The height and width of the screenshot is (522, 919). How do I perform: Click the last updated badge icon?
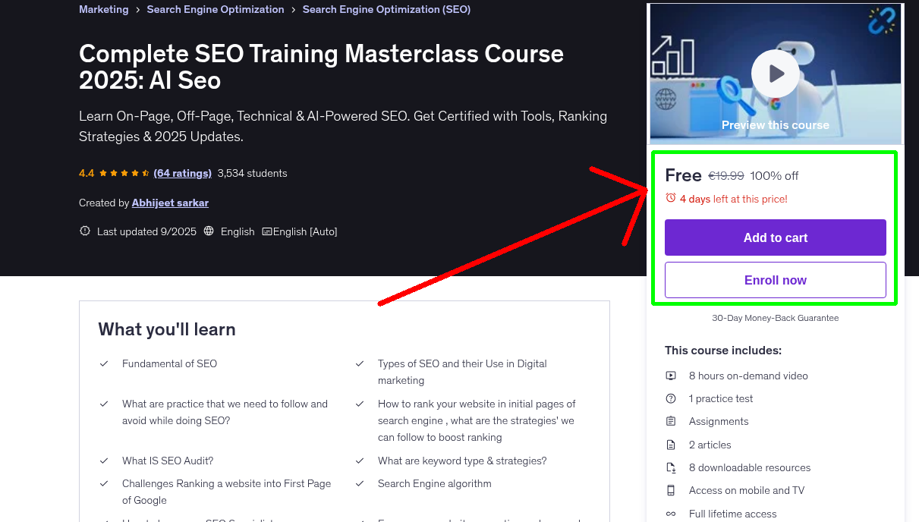85,231
